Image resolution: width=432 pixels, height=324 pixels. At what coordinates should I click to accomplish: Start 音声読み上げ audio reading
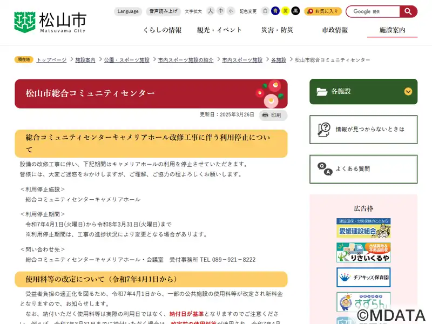(x=164, y=11)
